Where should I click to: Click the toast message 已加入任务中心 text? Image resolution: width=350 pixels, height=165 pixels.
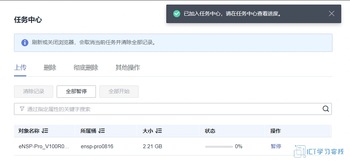[232, 14]
